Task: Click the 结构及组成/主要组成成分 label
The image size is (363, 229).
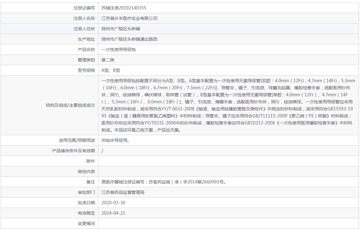Action: [70, 105]
